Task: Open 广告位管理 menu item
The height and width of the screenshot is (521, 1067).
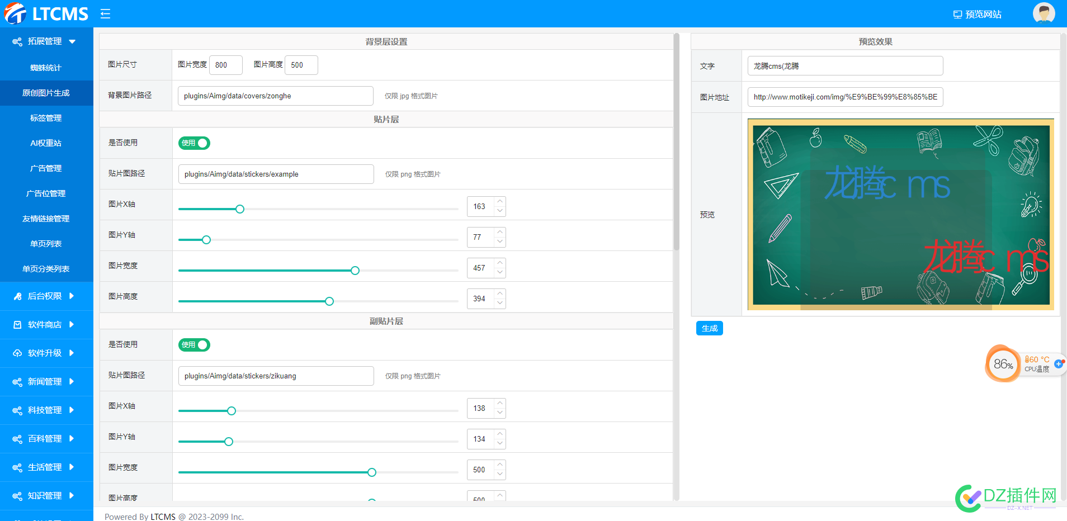Action: pos(46,193)
